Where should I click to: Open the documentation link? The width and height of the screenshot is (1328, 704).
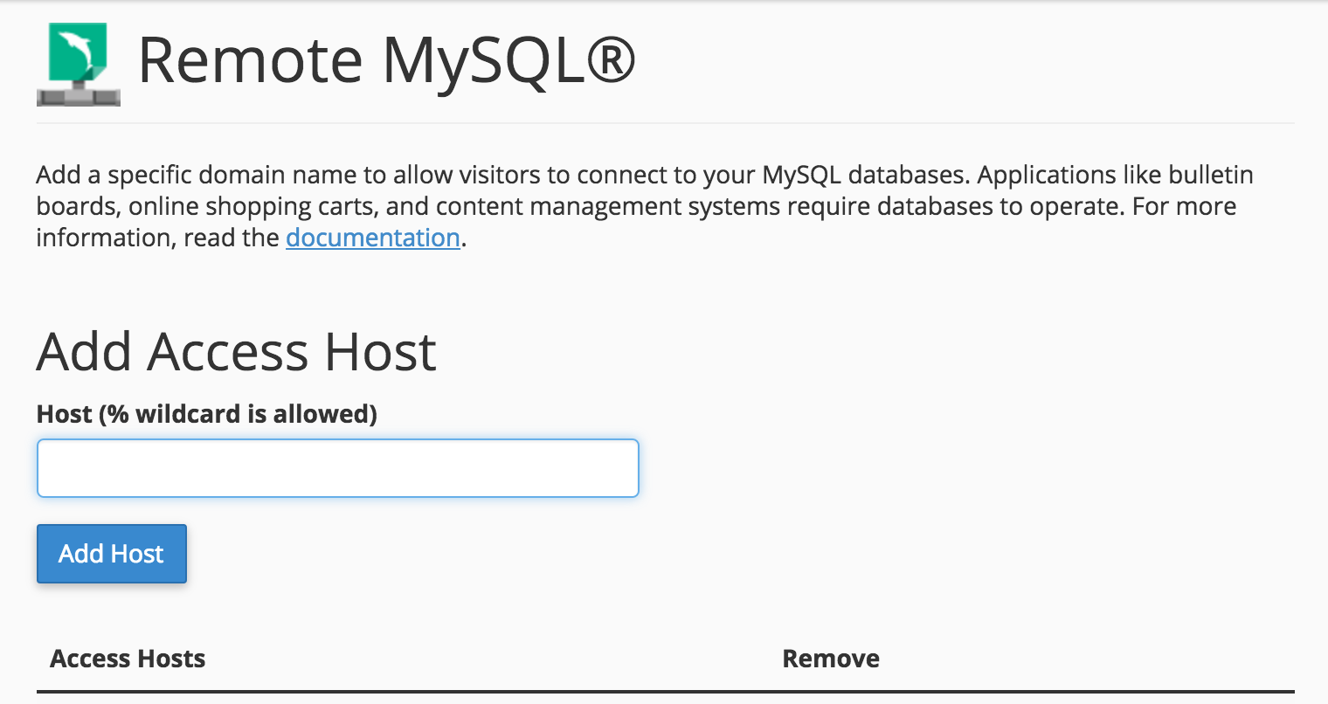(x=373, y=238)
